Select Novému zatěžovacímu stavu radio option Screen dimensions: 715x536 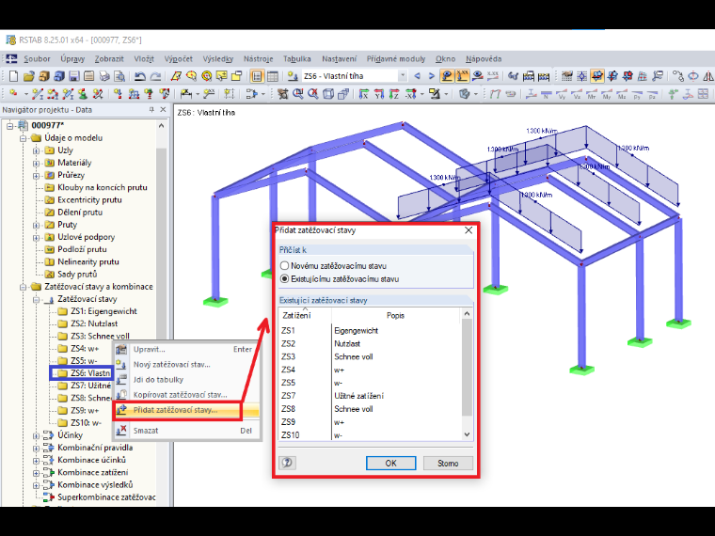coord(284,266)
